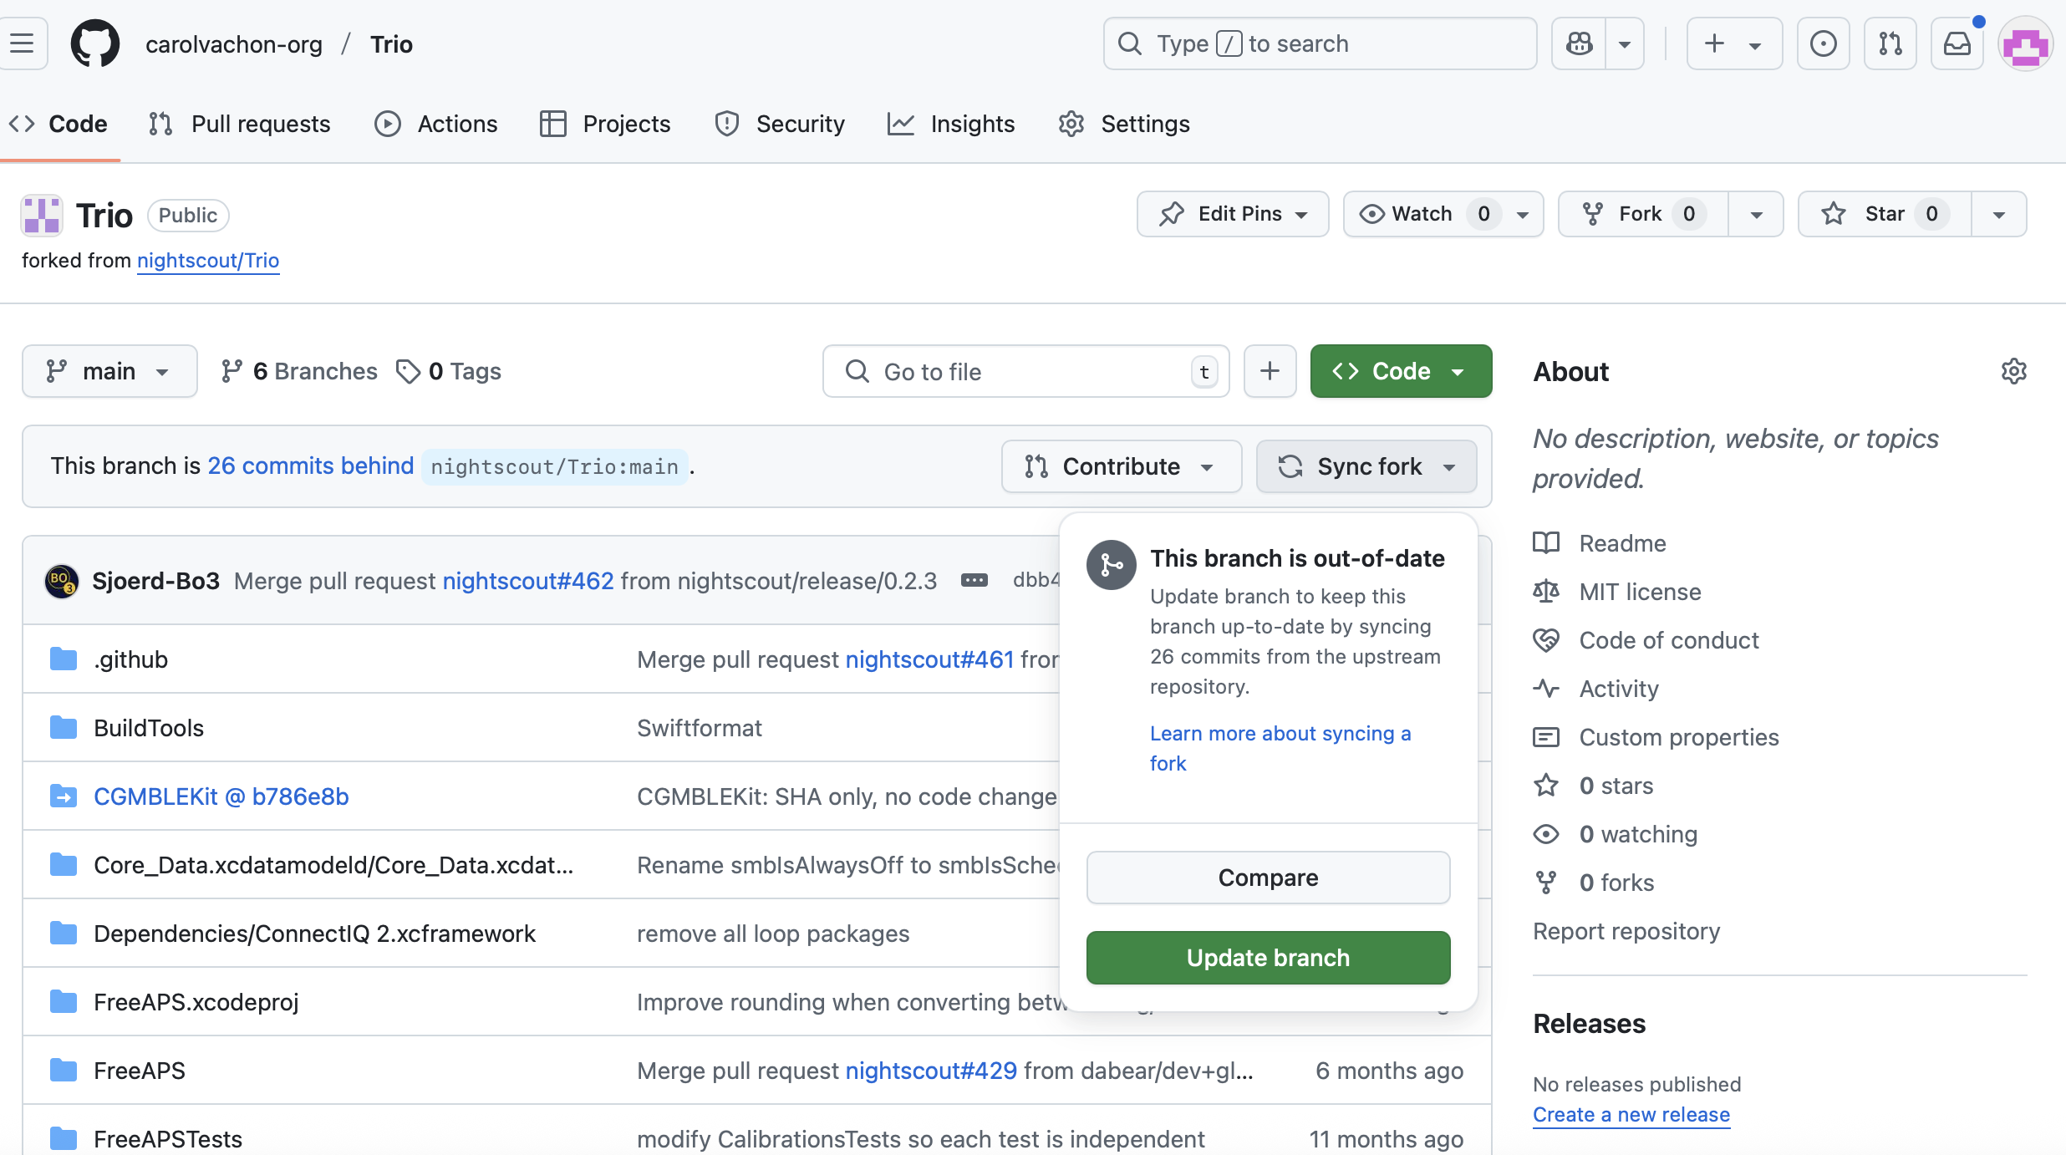Click the Report repository link
The height and width of the screenshot is (1155, 2066).
(1626, 931)
